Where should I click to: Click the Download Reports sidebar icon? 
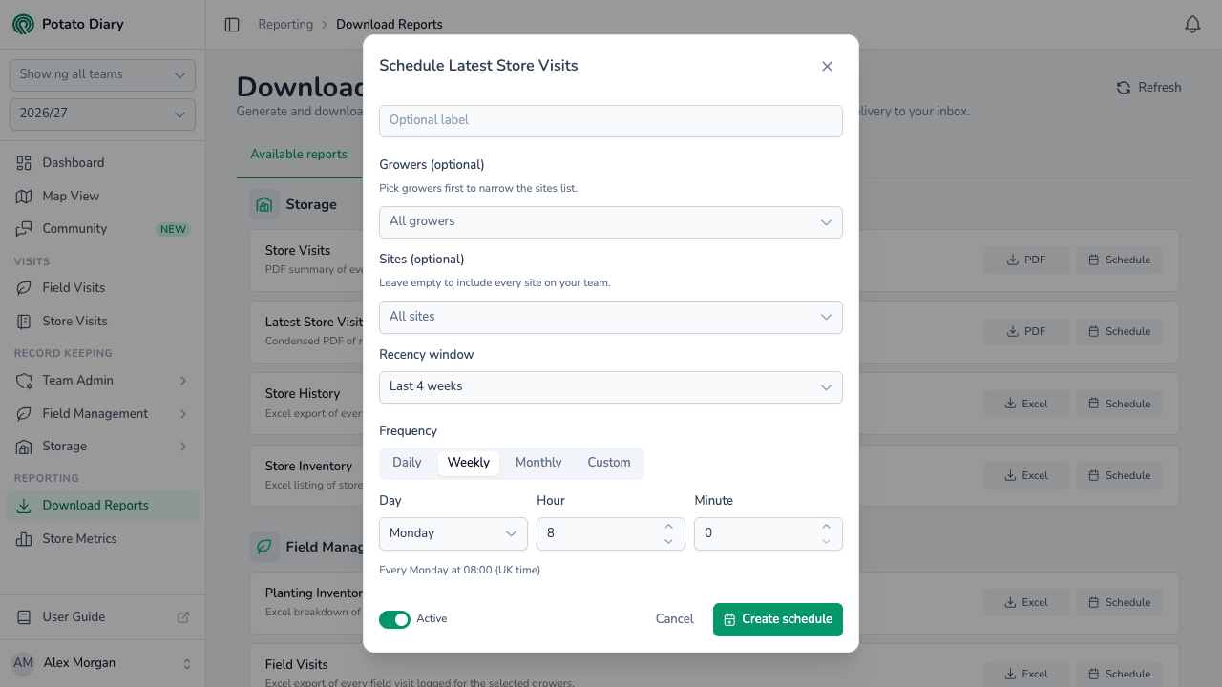point(24,506)
